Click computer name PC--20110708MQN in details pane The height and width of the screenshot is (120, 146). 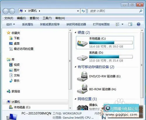[36, 113]
